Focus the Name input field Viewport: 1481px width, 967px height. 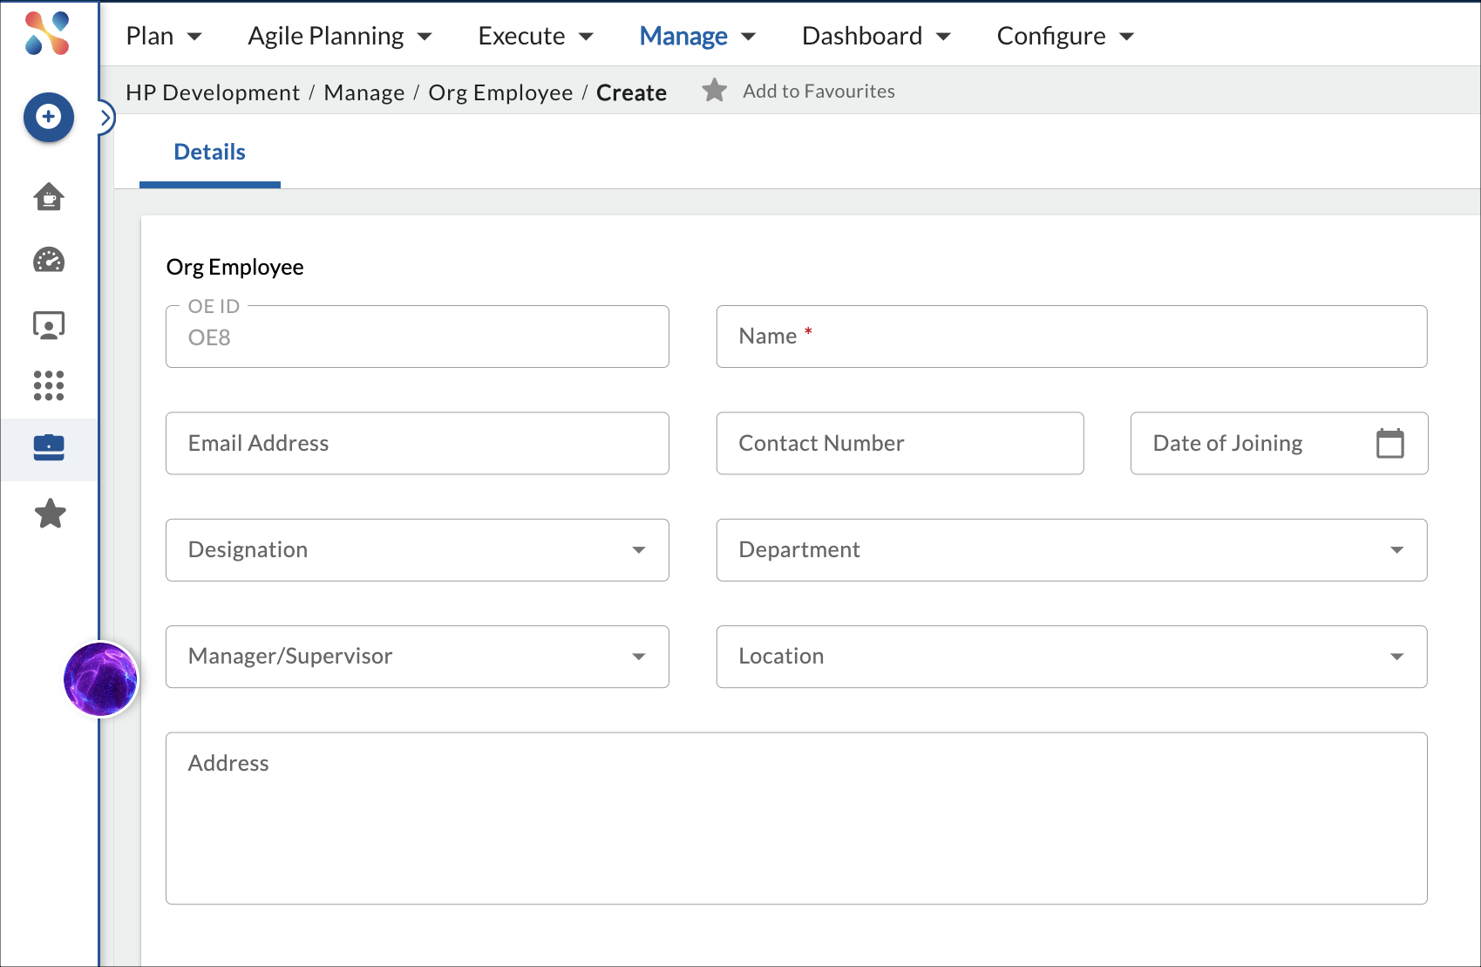point(1070,337)
